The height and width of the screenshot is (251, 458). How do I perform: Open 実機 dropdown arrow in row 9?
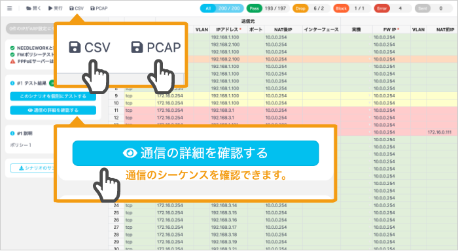370,95
